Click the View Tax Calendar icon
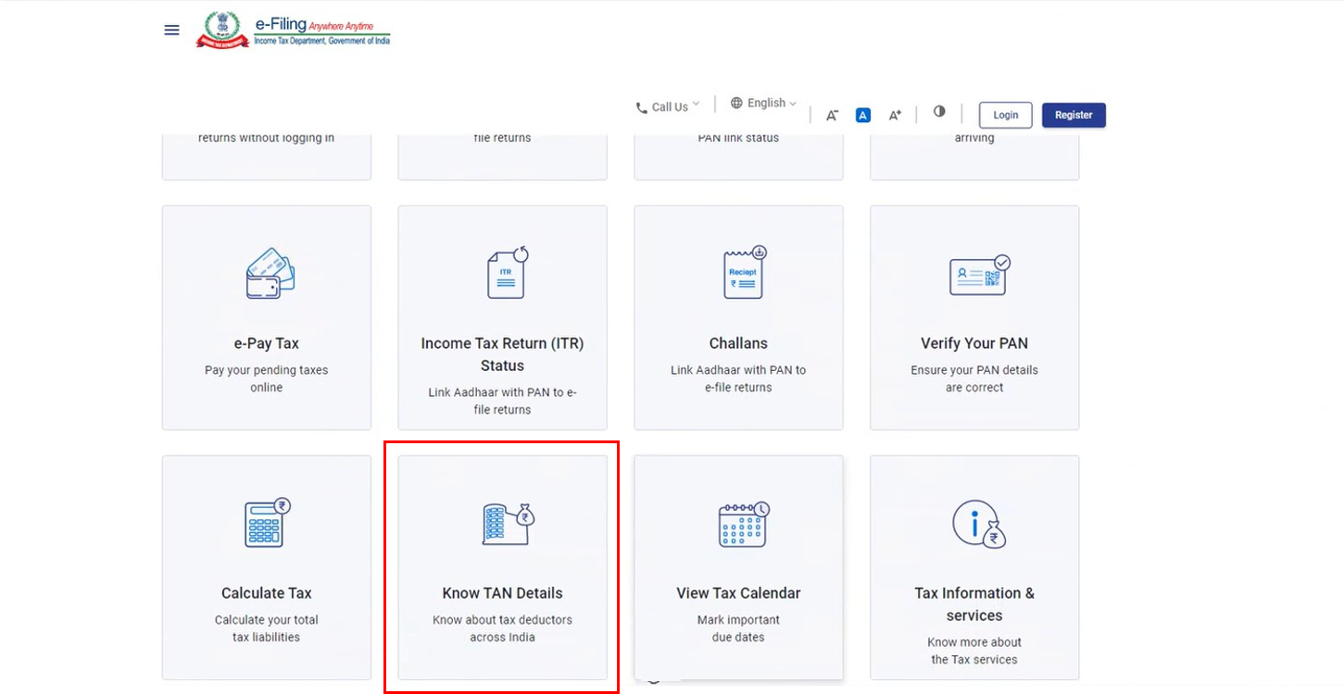1344x694 pixels. 744,524
